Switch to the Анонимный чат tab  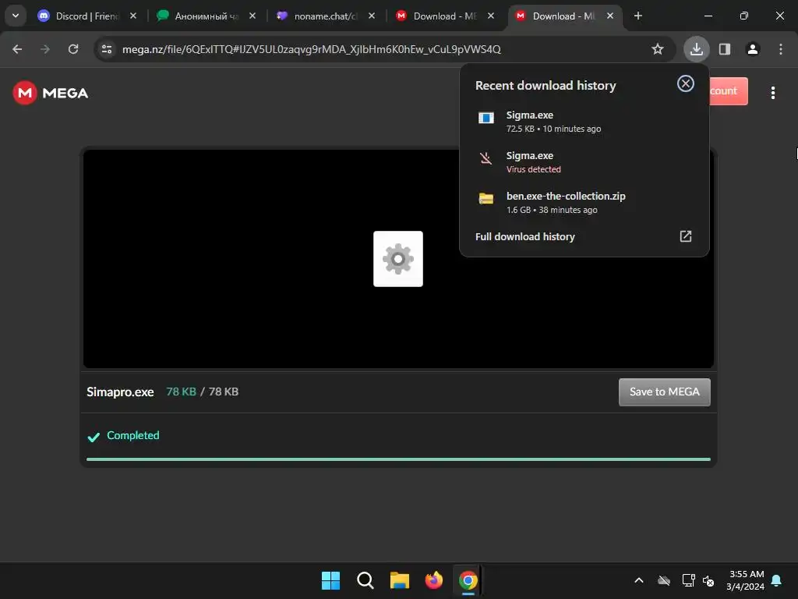coord(206,16)
